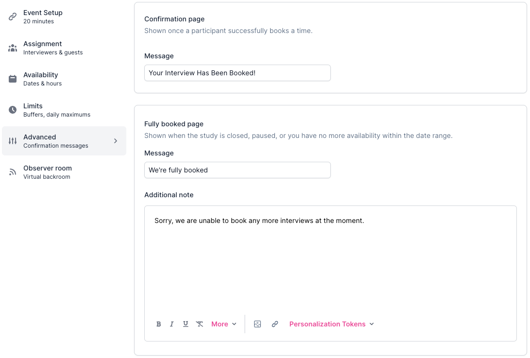Click the Bold formatting icon

159,324
